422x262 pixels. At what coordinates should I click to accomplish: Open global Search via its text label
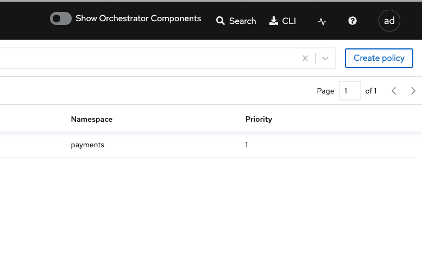click(x=242, y=21)
